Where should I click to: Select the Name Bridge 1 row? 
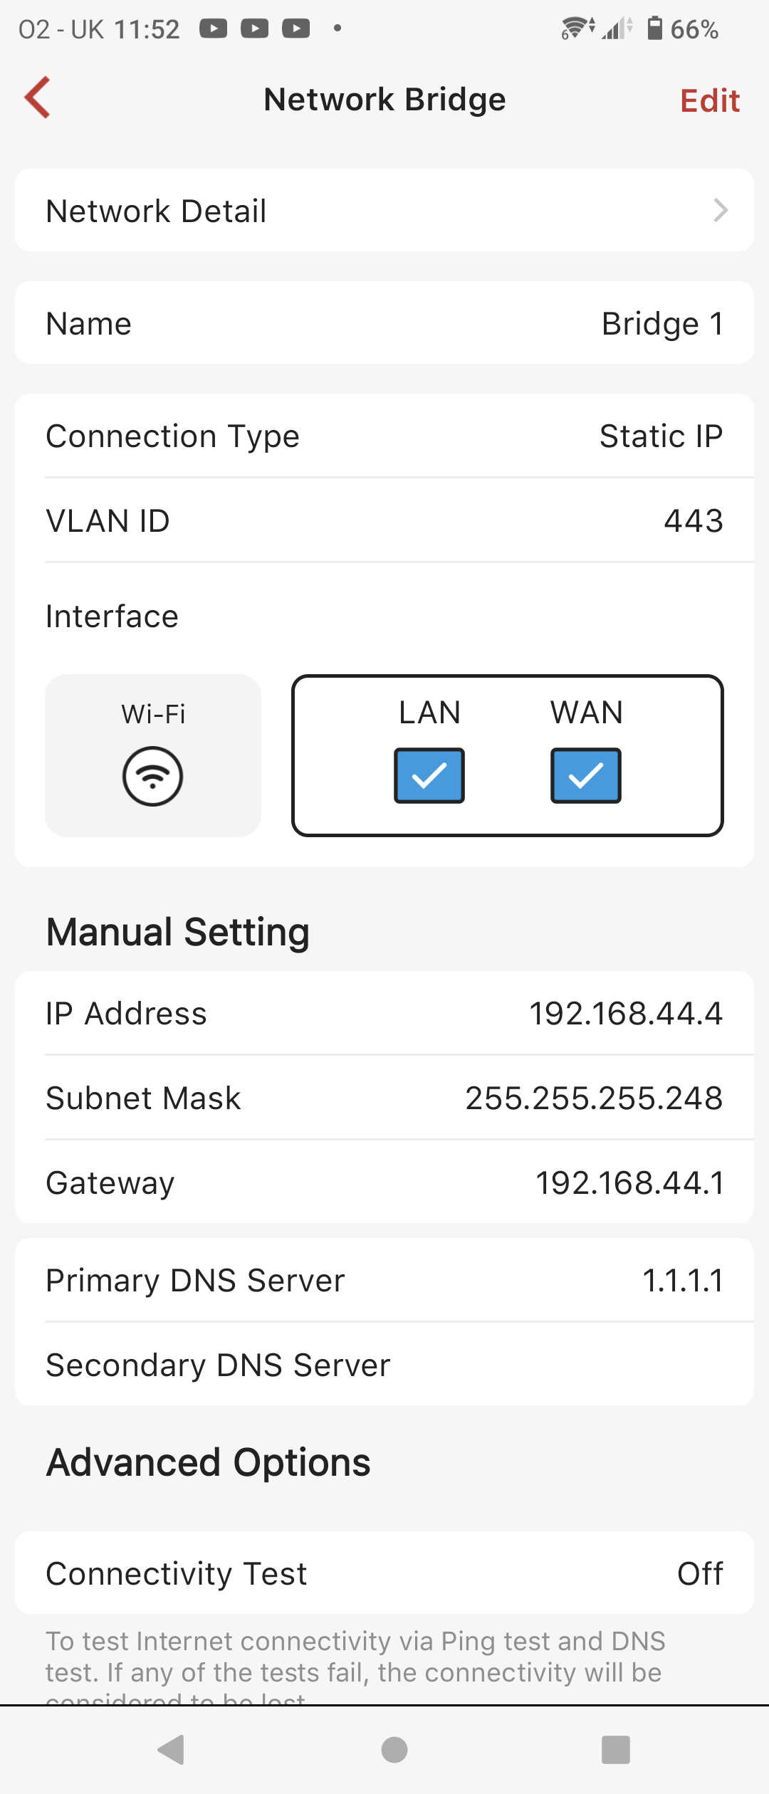click(x=384, y=323)
